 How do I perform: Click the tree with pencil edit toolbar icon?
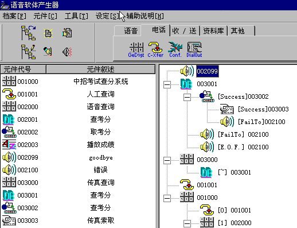(28, 52)
